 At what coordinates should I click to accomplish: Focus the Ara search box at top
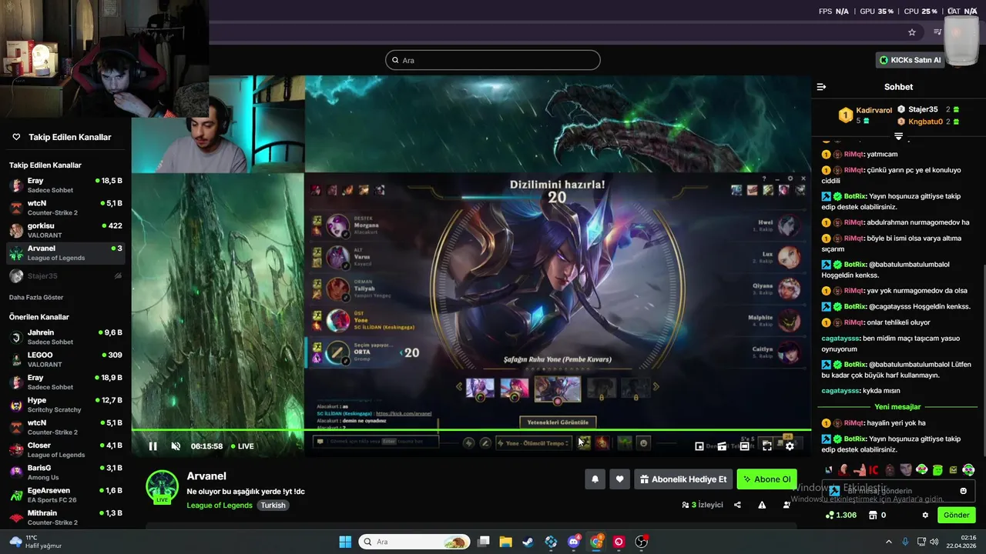click(x=493, y=60)
